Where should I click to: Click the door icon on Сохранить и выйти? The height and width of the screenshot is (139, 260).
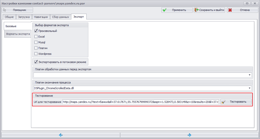click(196, 10)
